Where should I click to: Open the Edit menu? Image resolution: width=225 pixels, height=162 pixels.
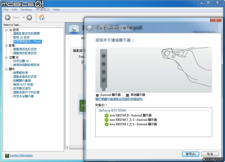tap(14, 10)
